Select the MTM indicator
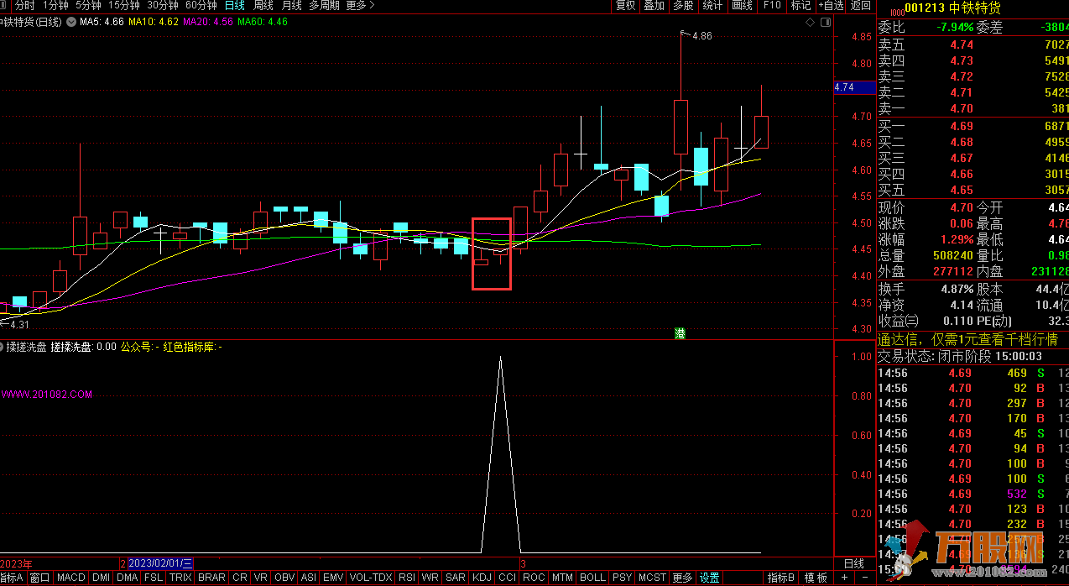This screenshot has width=1069, height=586. [562, 578]
